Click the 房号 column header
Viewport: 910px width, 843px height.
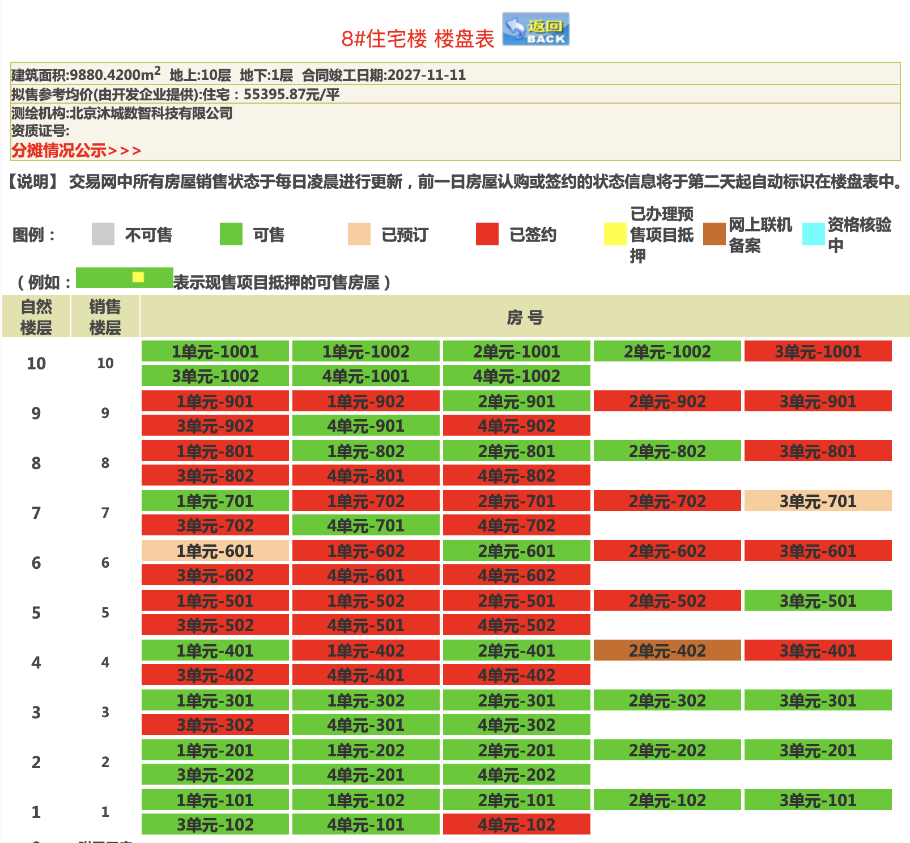[525, 317]
